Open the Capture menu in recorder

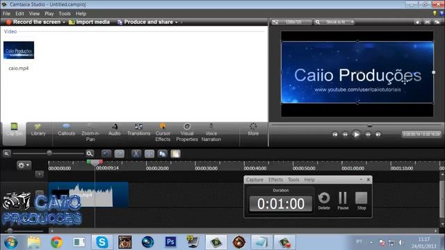click(x=254, y=180)
